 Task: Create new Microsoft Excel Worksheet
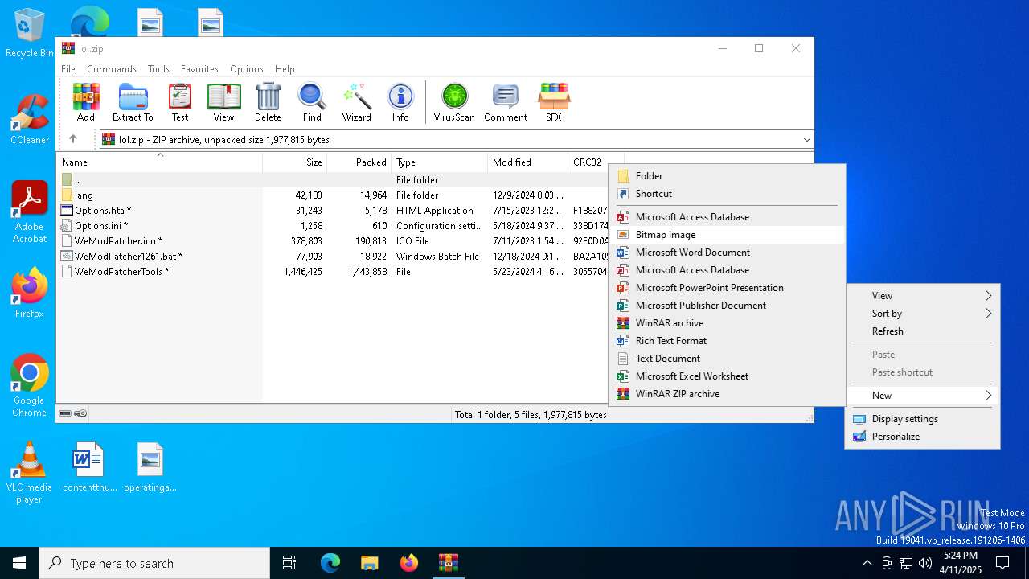click(x=727, y=376)
